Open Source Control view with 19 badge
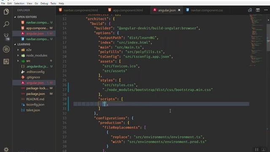This screenshot has height=152, width=270. click(x=6, y=37)
